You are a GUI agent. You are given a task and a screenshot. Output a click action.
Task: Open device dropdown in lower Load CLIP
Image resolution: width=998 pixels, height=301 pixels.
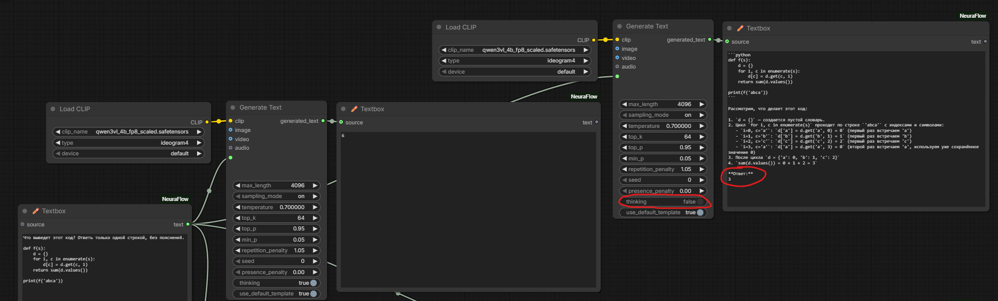[x=128, y=153]
